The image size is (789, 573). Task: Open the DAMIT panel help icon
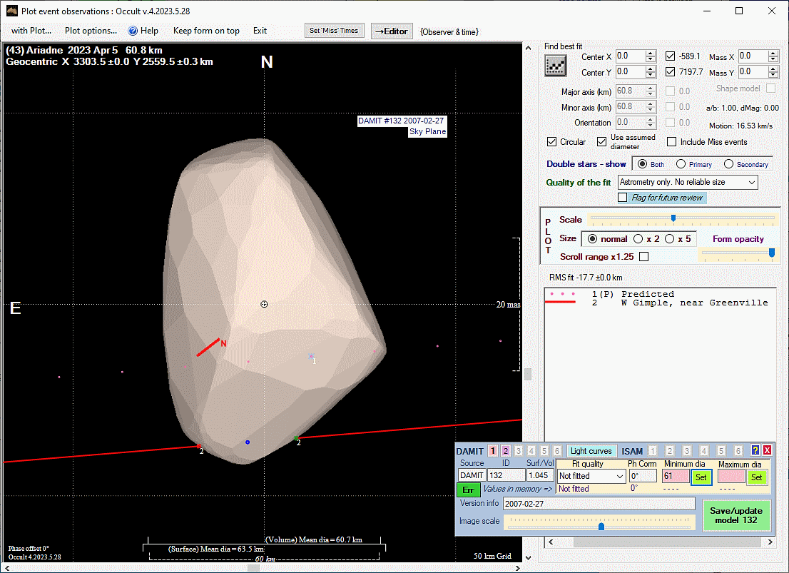(x=755, y=451)
